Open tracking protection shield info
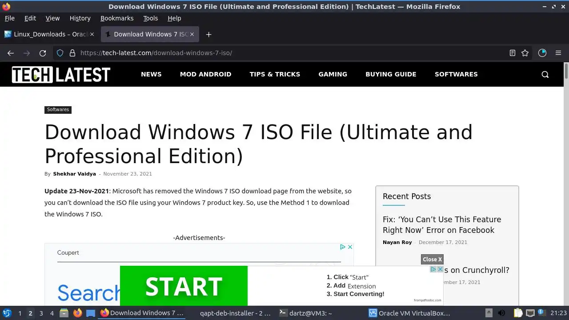 point(60,53)
